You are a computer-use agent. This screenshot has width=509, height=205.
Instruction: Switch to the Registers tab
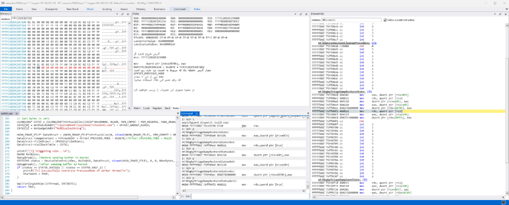click(x=157, y=108)
